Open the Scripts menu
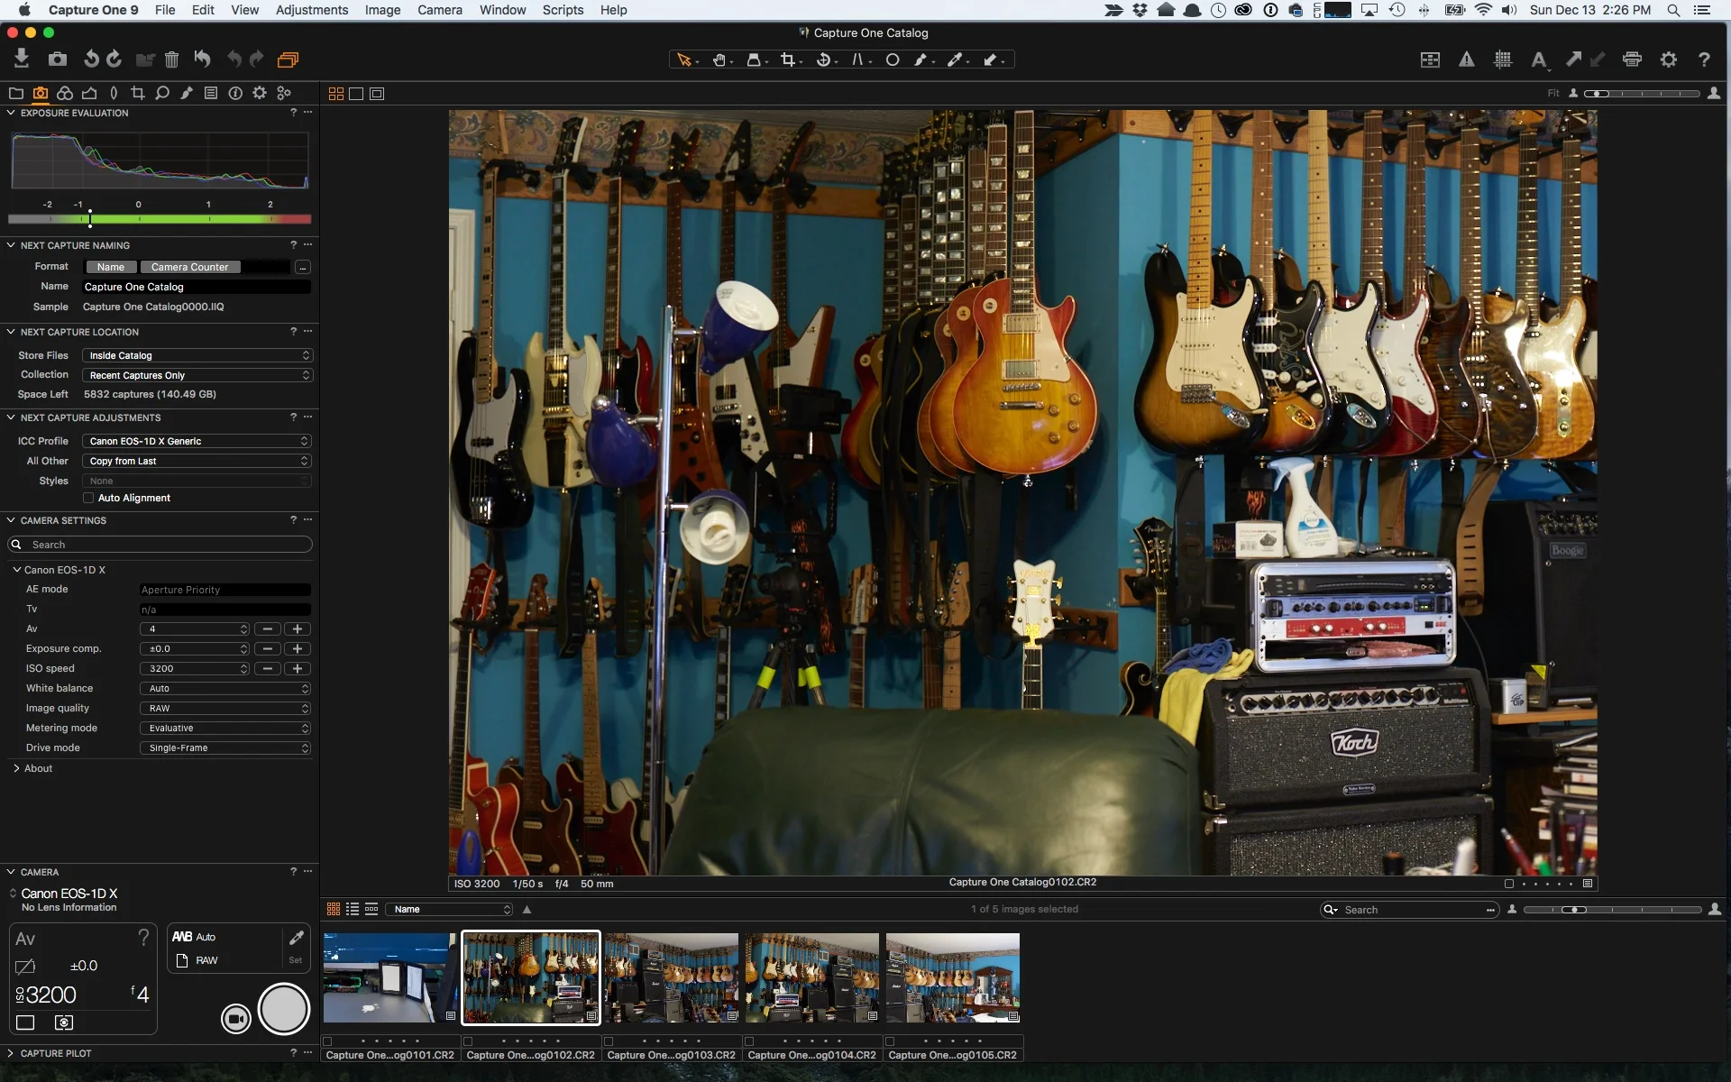Image resolution: width=1731 pixels, height=1082 pixels. (563, 10)
